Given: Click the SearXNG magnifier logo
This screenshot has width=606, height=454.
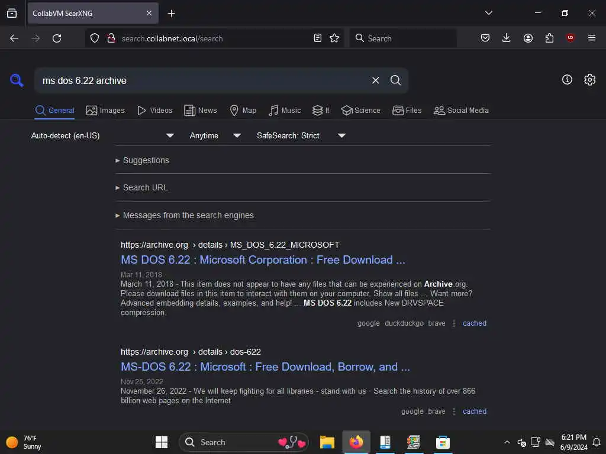Looking at the screenshot, I should pos(17,80).
